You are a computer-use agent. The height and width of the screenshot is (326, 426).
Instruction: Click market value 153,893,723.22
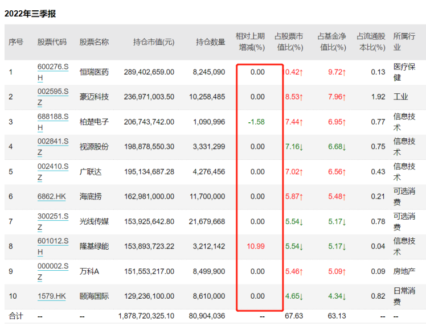[x=149, y=246]
